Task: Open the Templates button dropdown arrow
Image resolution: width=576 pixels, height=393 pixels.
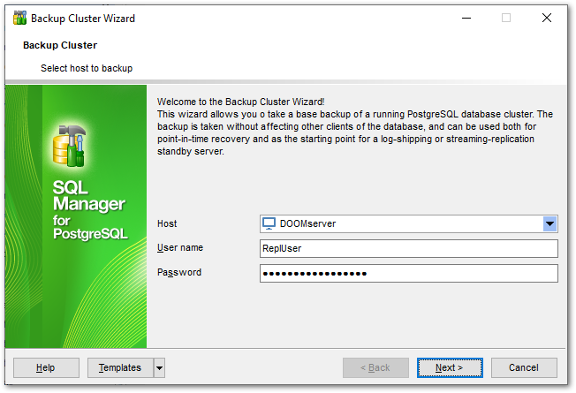Action: tap(159, 367)
